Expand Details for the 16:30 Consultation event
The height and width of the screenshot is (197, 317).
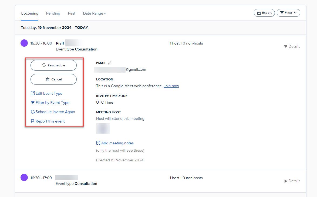tap(292, 181)
